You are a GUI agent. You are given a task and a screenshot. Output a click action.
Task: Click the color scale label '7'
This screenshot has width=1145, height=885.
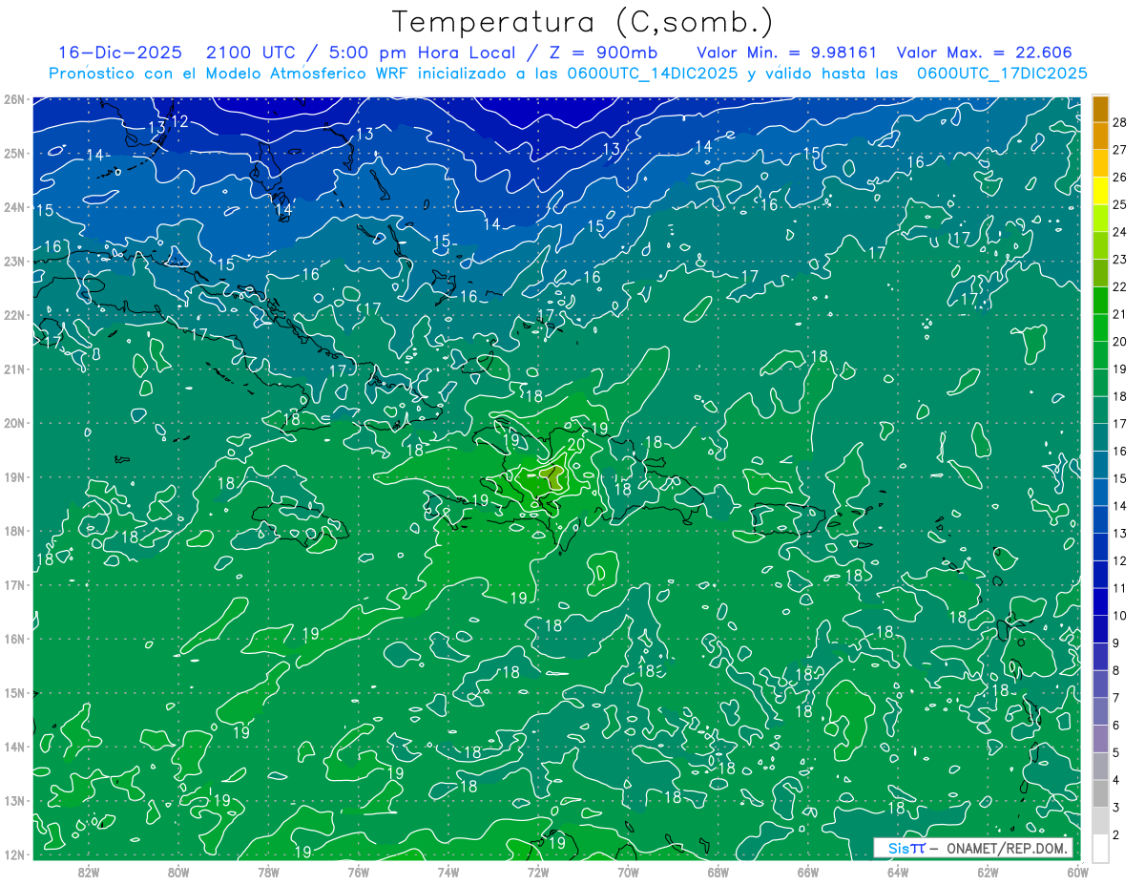(x=1115, y=698)
